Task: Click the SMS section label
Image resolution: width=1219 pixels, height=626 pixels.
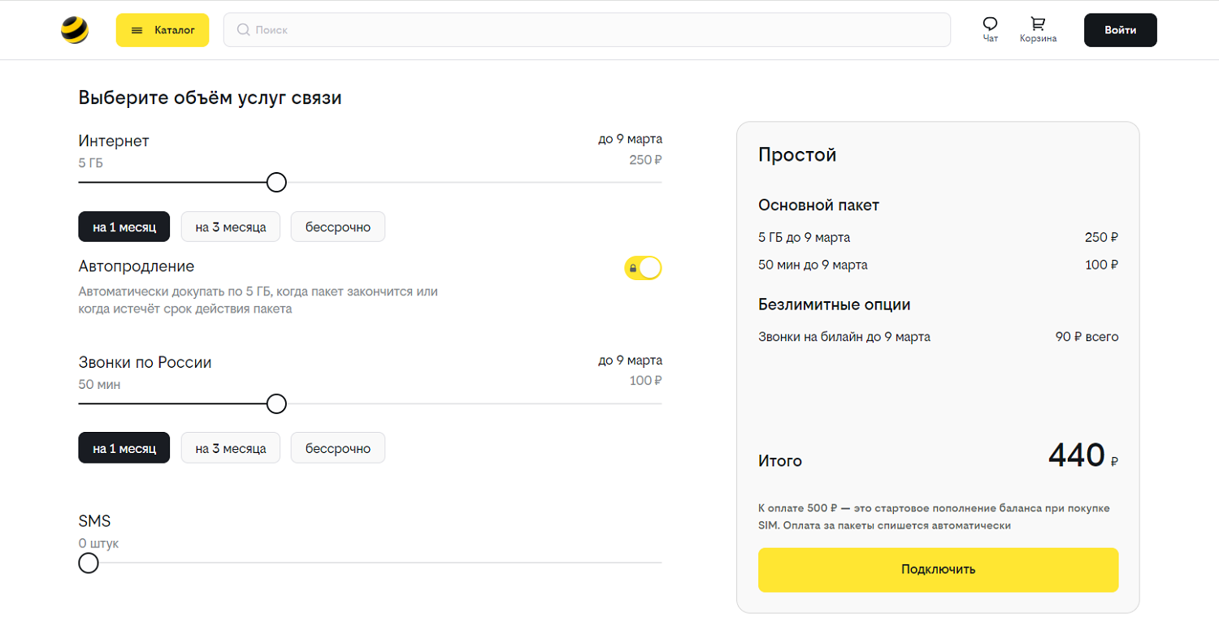Action: tap(94, 521)
